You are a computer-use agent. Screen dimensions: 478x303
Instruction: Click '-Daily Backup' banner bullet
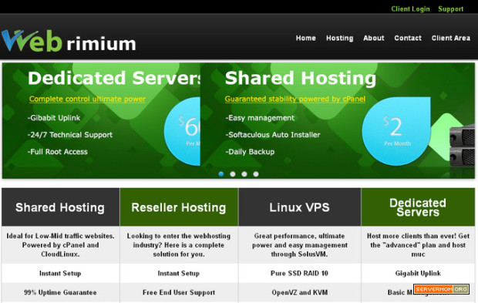pos(251,152)
